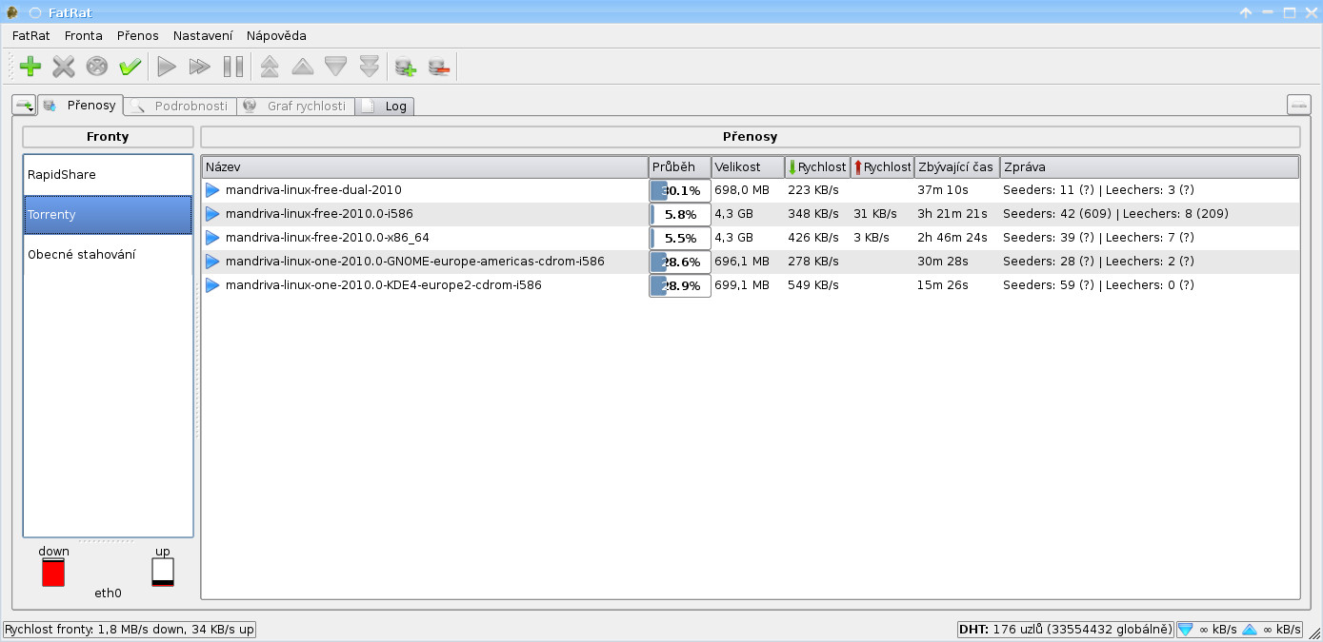Click the Fronty panel header

click(108, 137)
